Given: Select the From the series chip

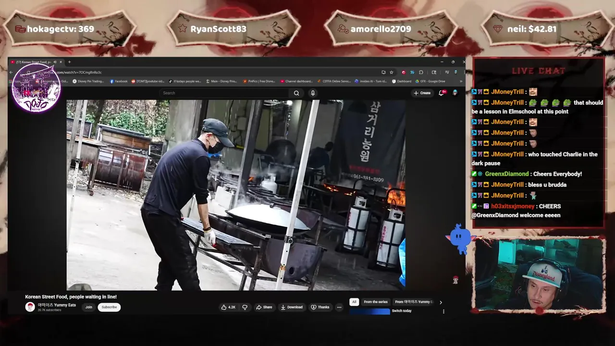Looking at the screenshot, I should click(376, 302).
